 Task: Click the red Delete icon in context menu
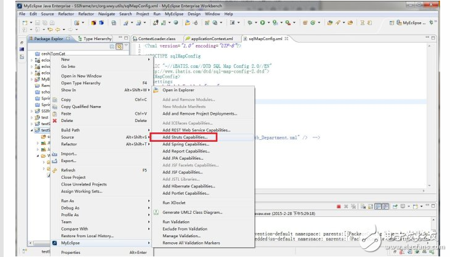[x=55, y=121]
